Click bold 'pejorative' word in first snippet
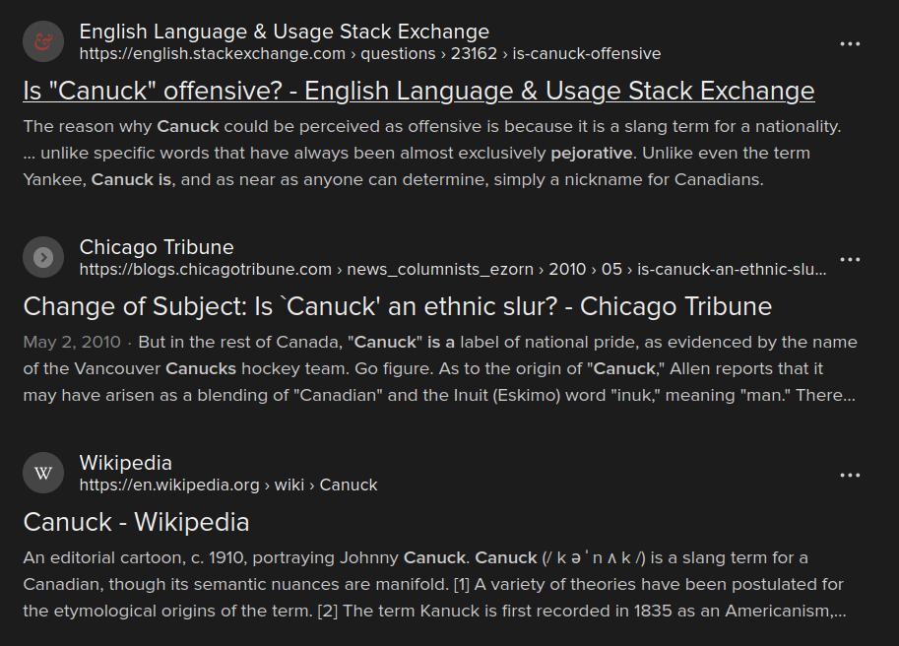 point(591,153)
